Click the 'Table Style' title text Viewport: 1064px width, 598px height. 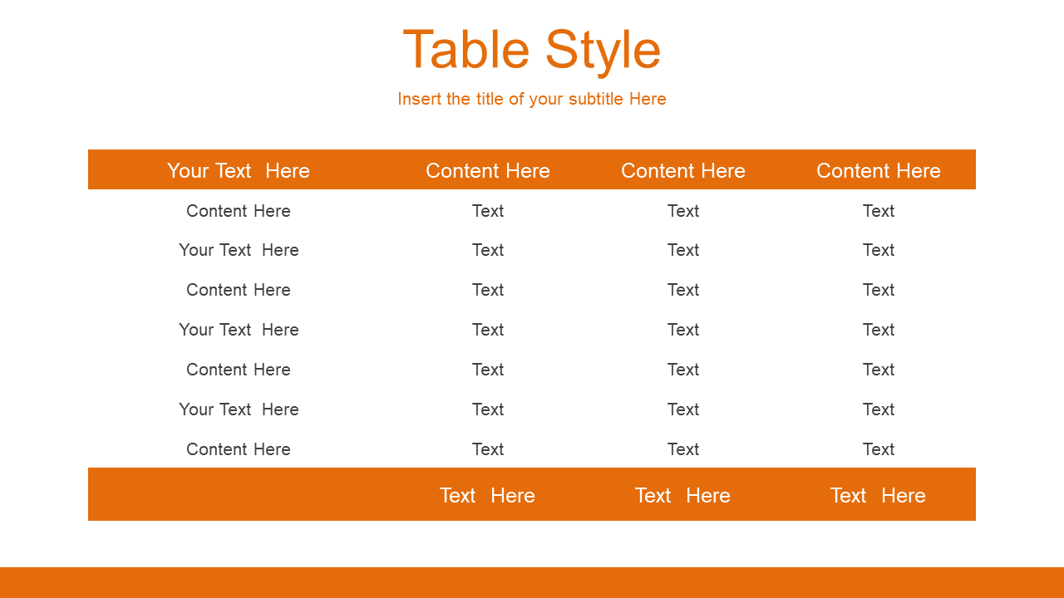coord(532,50)
